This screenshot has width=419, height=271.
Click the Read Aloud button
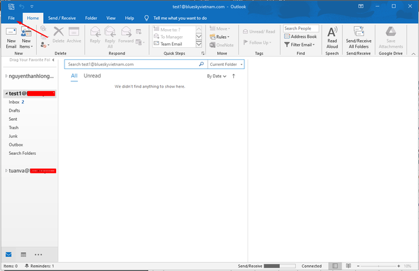pyautogui.click(x=332, y=37)
